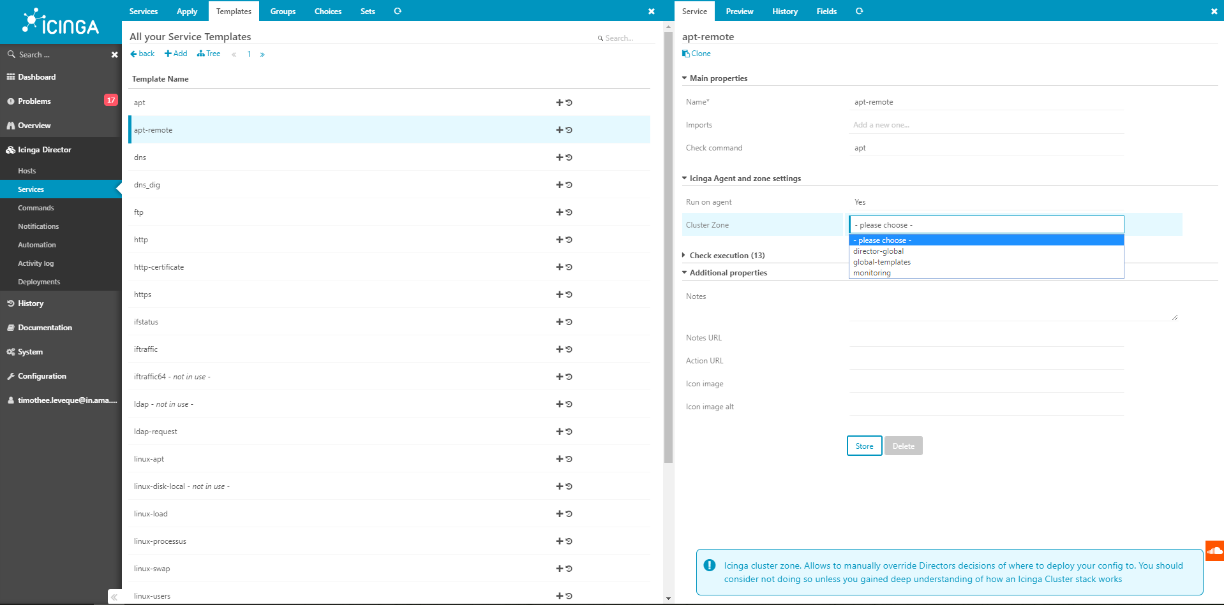Expand the Check execution (13) section
The height and width of the screenshot is (605, 1224).
pos(724,256)
